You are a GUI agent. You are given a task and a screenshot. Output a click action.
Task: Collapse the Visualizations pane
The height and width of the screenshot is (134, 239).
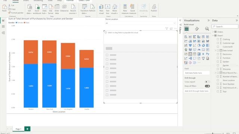coord(208,20)
